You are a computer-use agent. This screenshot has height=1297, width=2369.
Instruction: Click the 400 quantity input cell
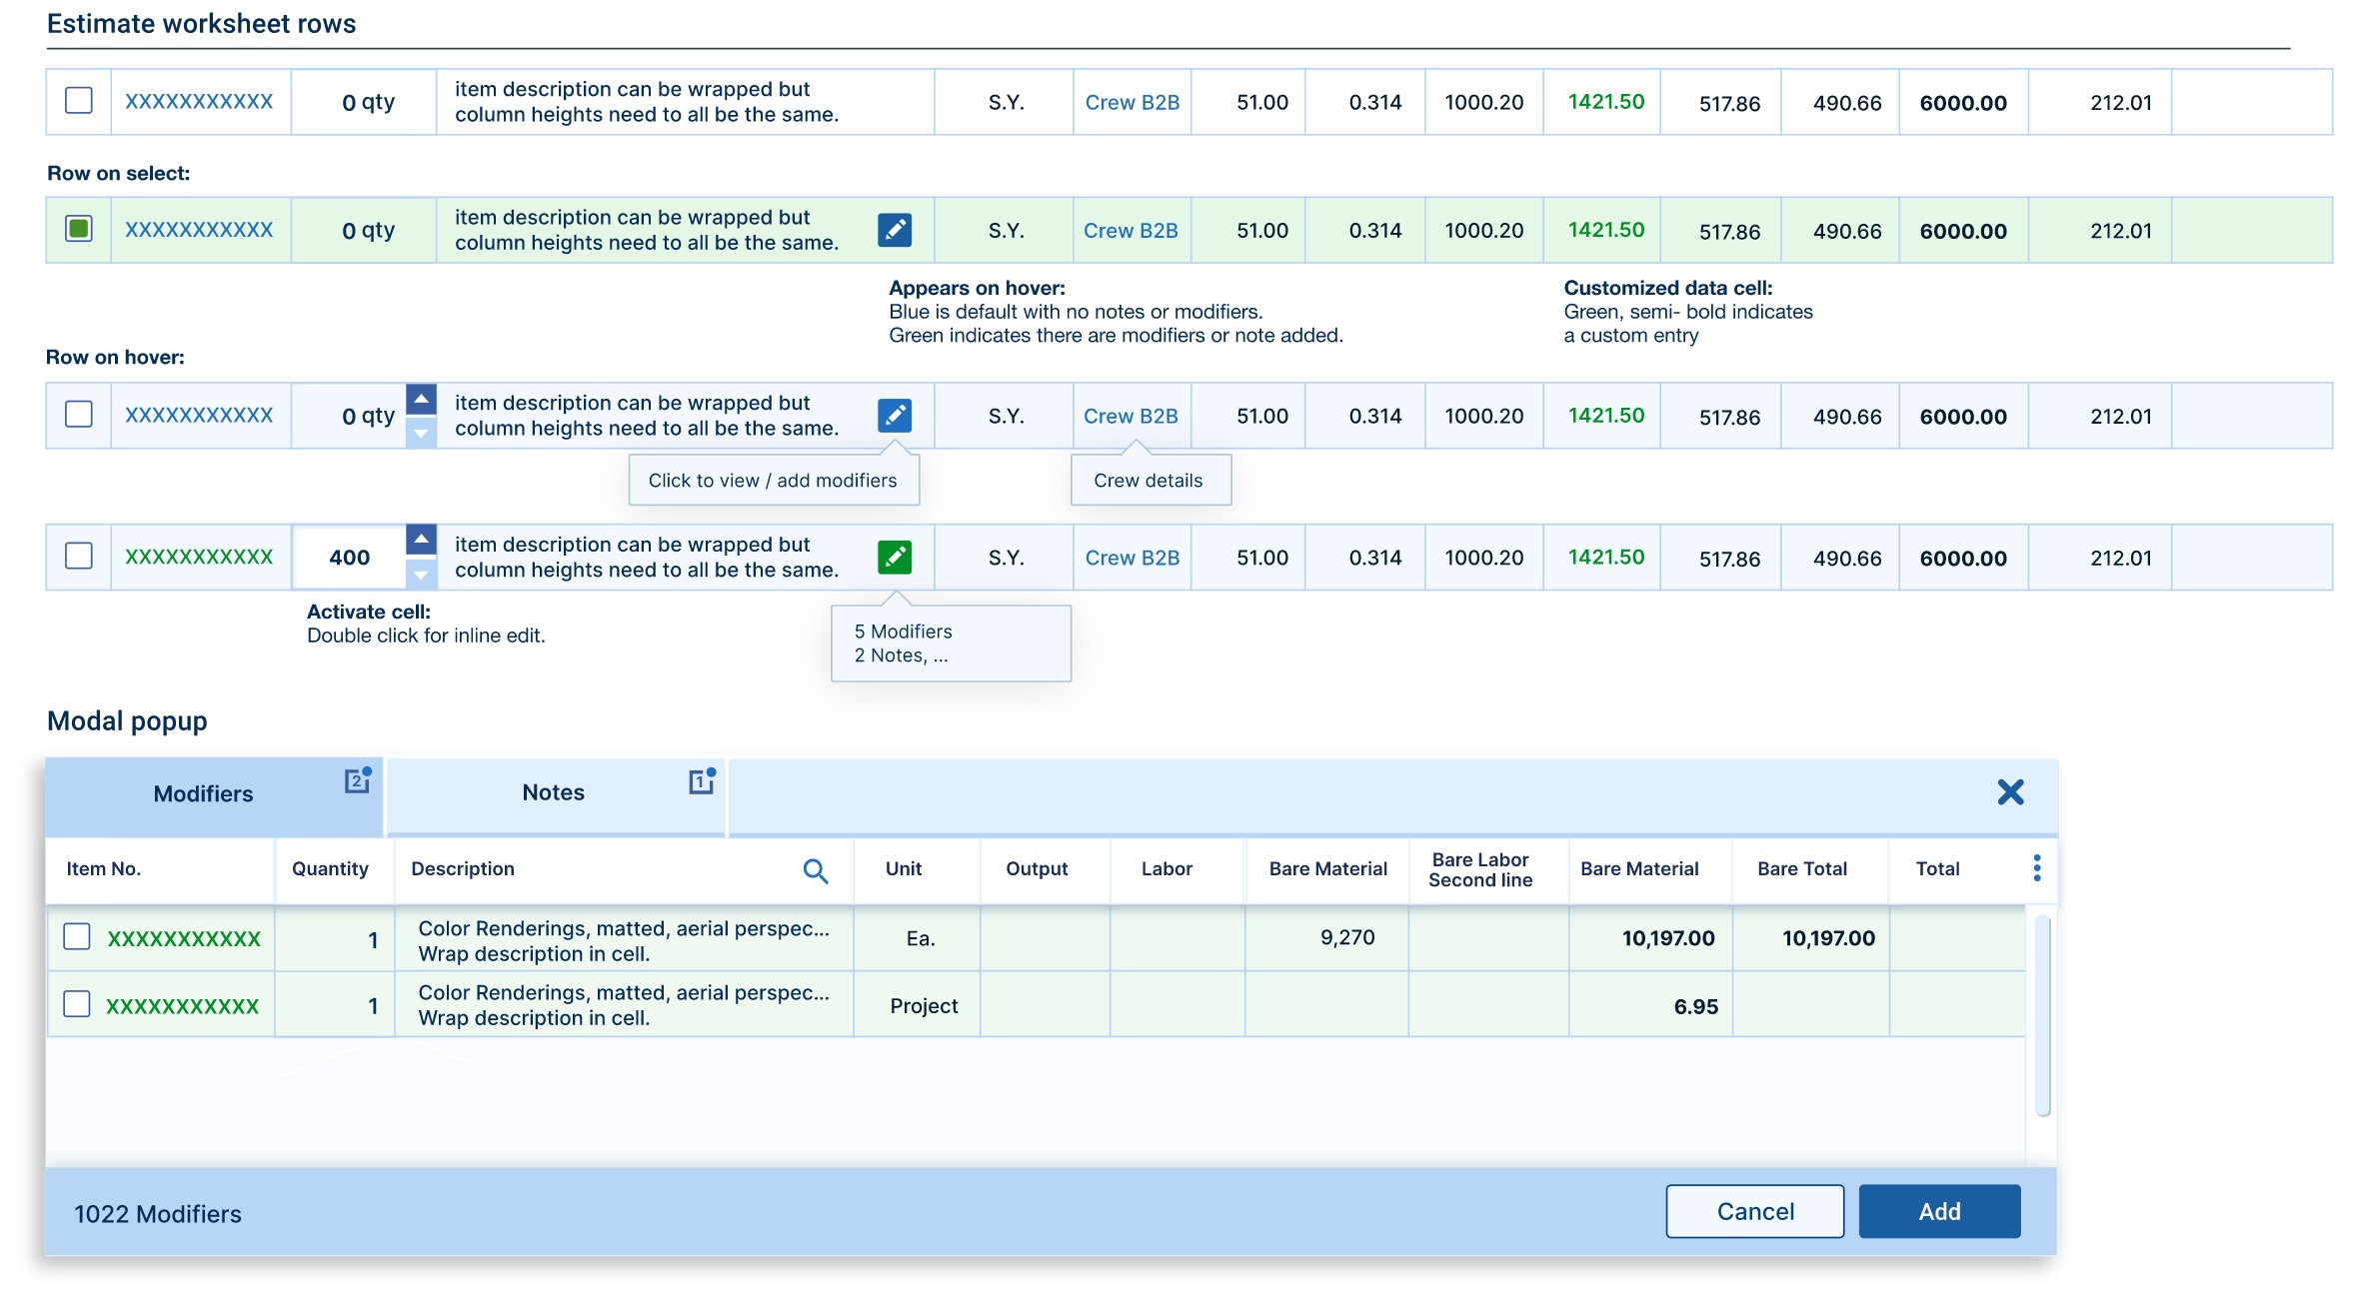[x=349, y=558]
